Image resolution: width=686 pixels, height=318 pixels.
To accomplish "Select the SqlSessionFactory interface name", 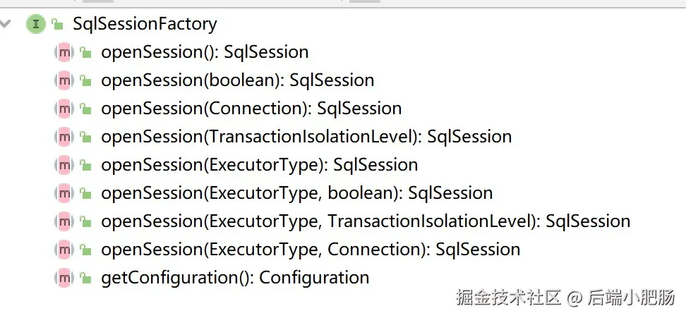I will tap(145, 24).
